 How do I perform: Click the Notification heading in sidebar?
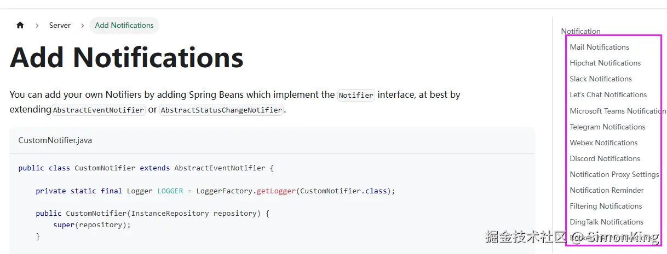[x=580, y=31]
